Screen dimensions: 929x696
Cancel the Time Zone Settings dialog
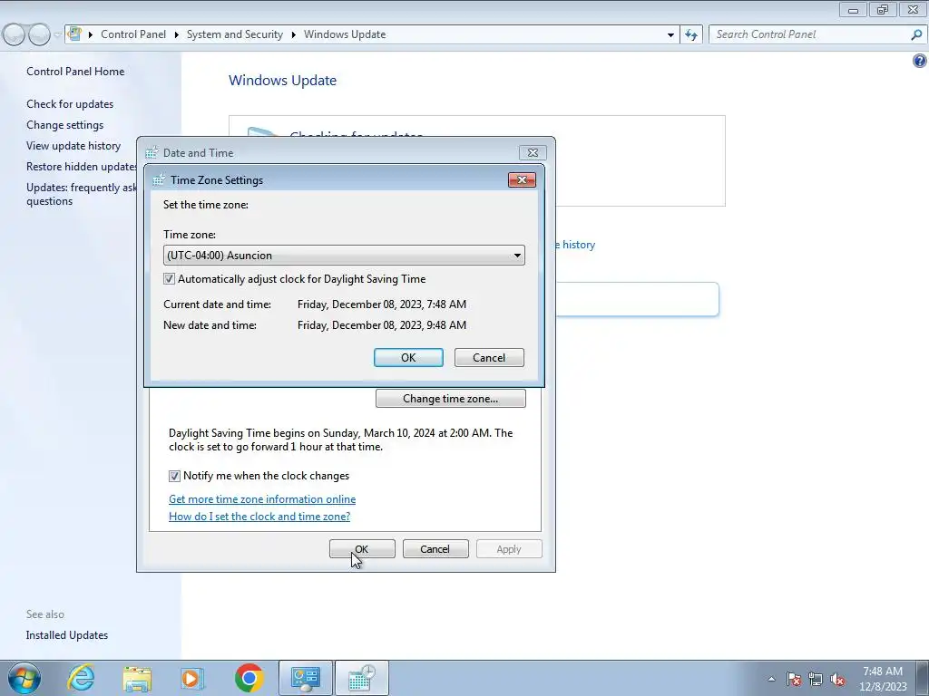(x=489, y=357)
